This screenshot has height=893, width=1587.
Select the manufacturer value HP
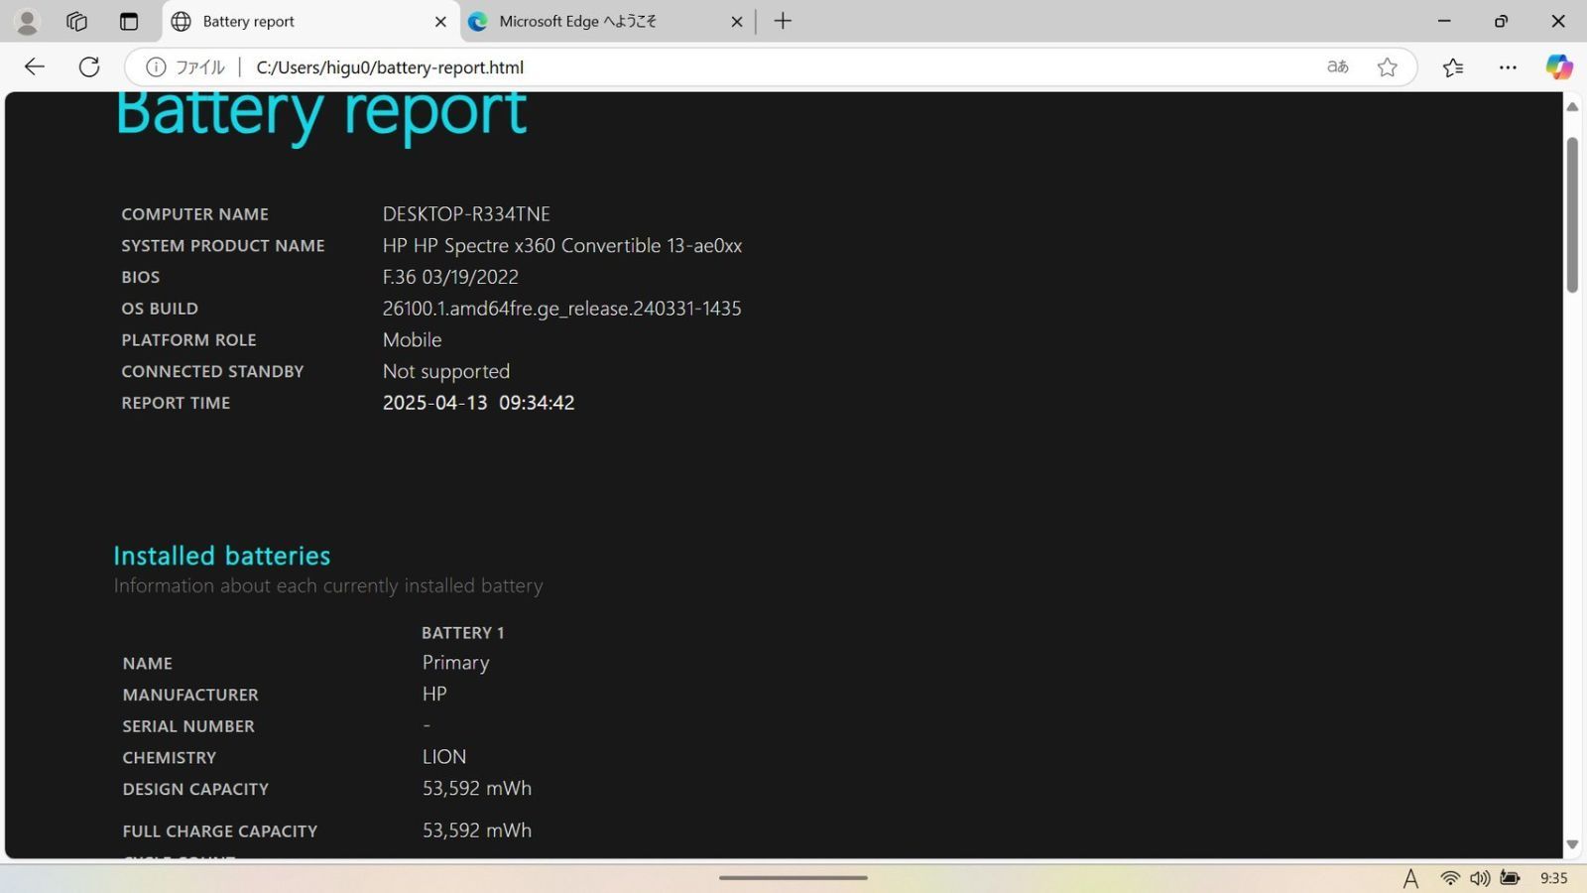[434, 694]
